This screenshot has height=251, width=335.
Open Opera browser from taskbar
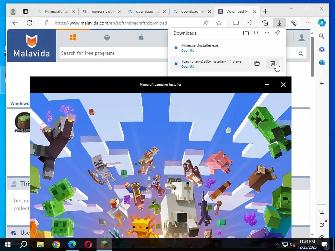pyautogui.click(x=88, y=244)
